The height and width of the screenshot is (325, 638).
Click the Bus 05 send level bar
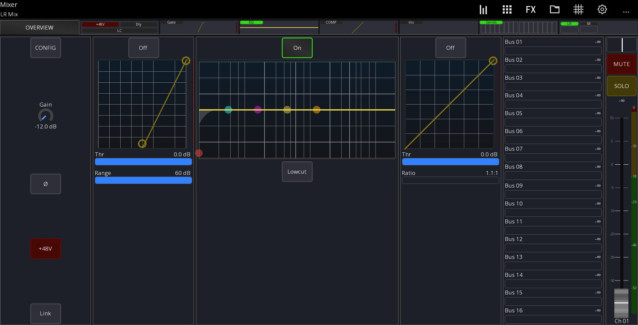tap(553, 122)
